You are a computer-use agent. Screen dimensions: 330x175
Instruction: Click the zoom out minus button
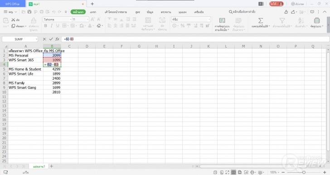283,172
